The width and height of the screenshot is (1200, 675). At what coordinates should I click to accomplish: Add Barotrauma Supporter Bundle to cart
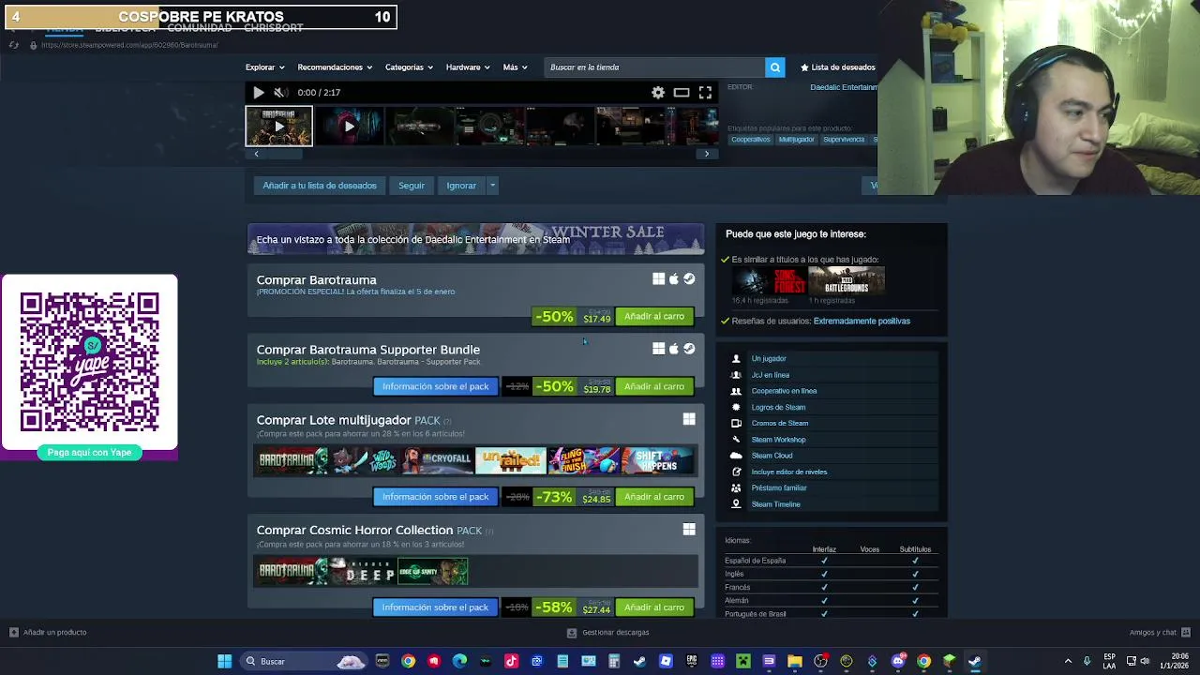[x=654, y=386]
